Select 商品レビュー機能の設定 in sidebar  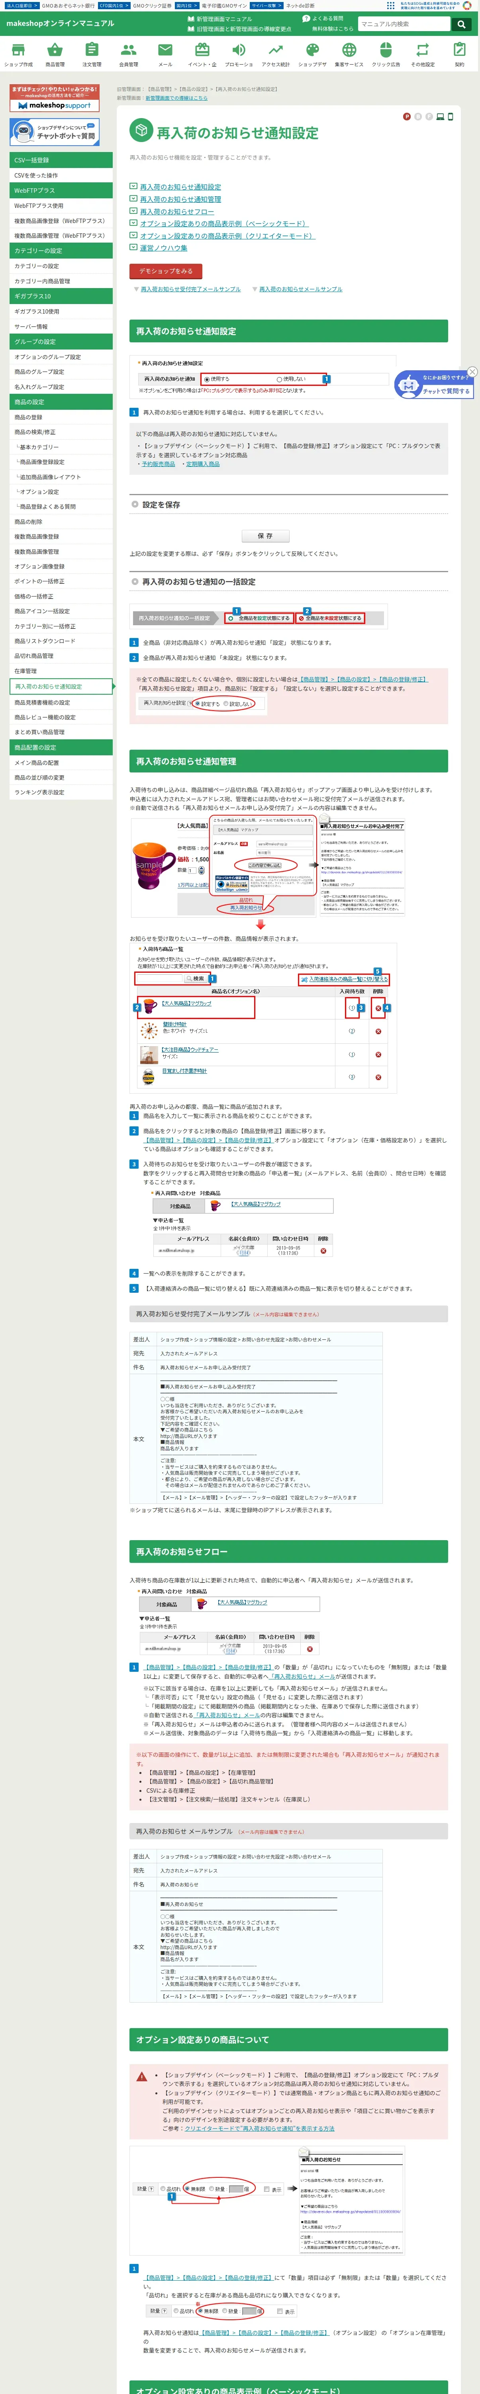(x=61, y=717)
